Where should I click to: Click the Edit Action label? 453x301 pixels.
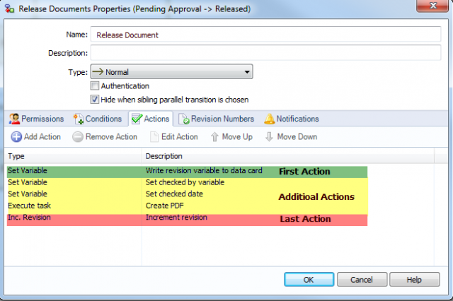[180, 136]
